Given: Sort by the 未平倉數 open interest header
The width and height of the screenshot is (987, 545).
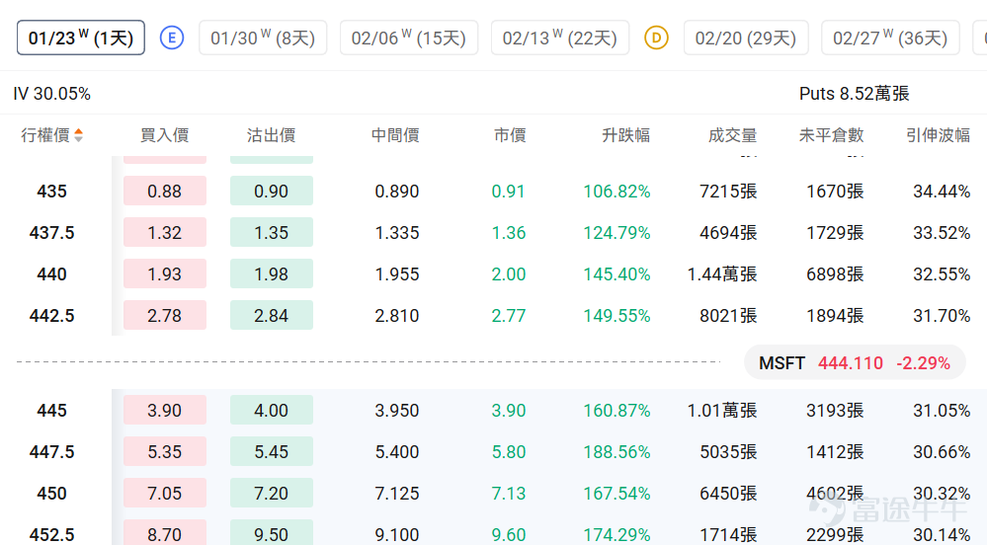Looking at the screenshot, I should click(x=831, y=134).
